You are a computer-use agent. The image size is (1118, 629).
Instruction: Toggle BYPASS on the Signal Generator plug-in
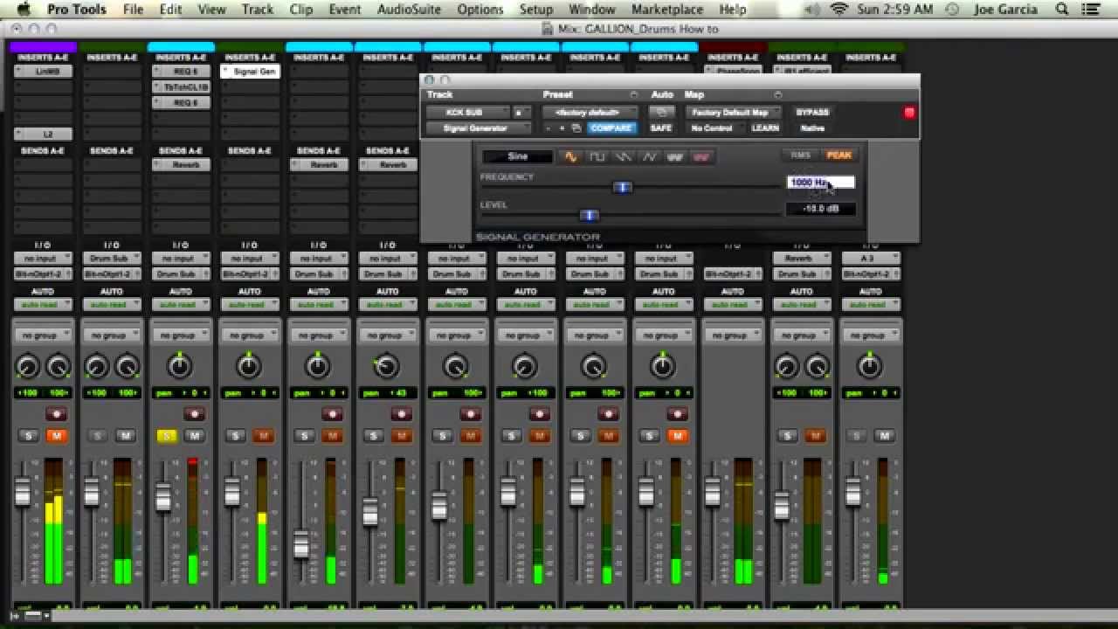[x=811, y=113]
